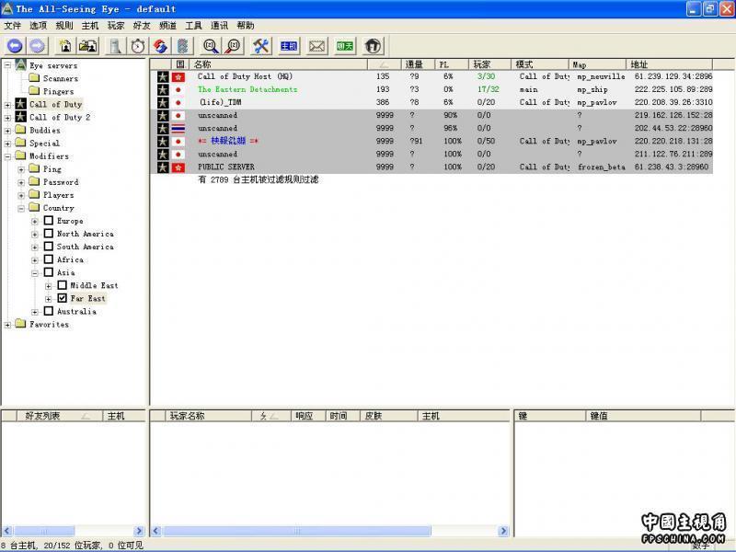Click the 玩家名称 column header
Image resolution: width=736 pixels, height=552 pixels.
[x=209, y=416]
